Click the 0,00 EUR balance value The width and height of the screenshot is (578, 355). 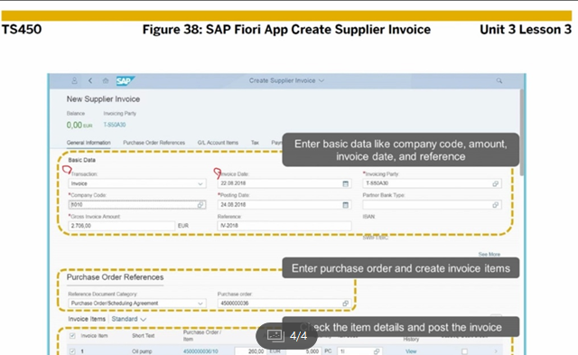click(x=79, y=126)
